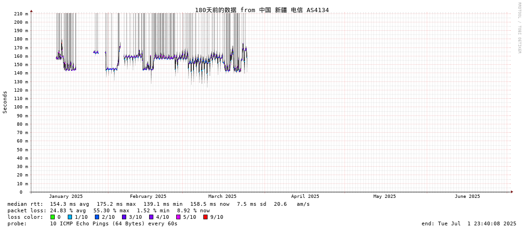Click the June 2025 axis label

point(467,196)
